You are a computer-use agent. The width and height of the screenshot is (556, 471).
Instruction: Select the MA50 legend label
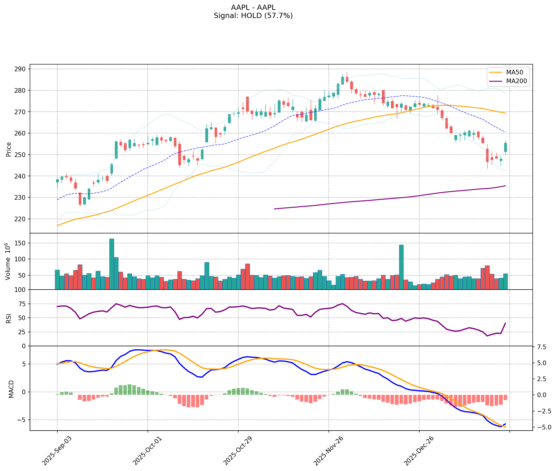tap(514, 72)
